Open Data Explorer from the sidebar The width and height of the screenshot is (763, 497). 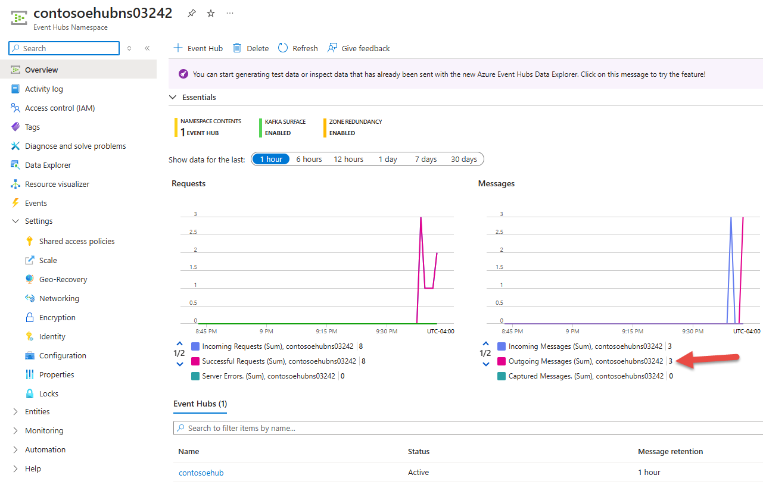[48, 165]
